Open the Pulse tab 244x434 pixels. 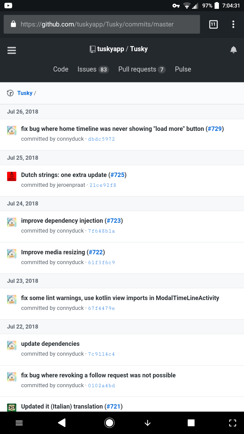coord(183,69)
